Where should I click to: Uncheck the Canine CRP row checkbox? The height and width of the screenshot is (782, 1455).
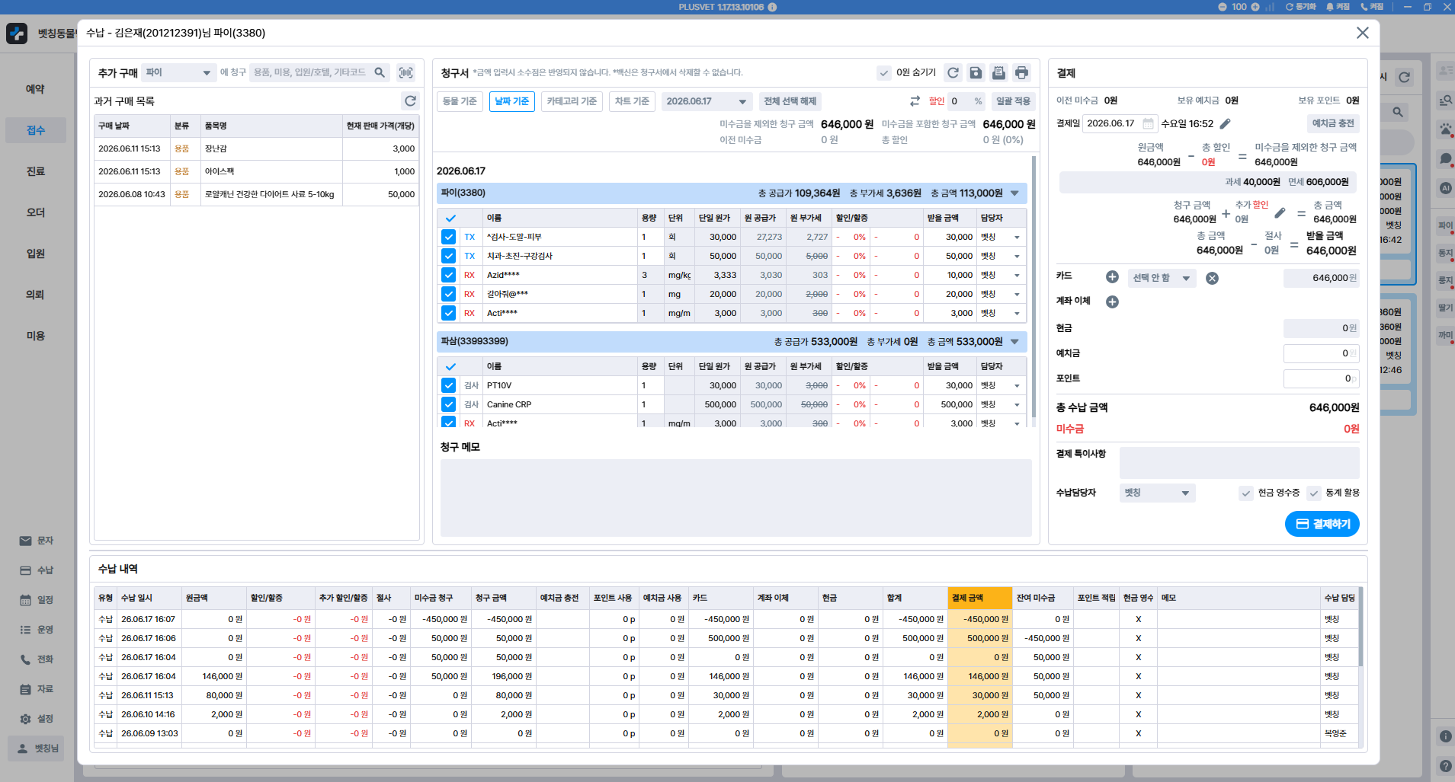pyautogui.click(x=449, y=404)
